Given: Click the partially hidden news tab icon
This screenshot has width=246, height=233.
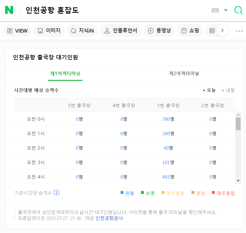Looking at the screenshot, I should tap(212, 31).
